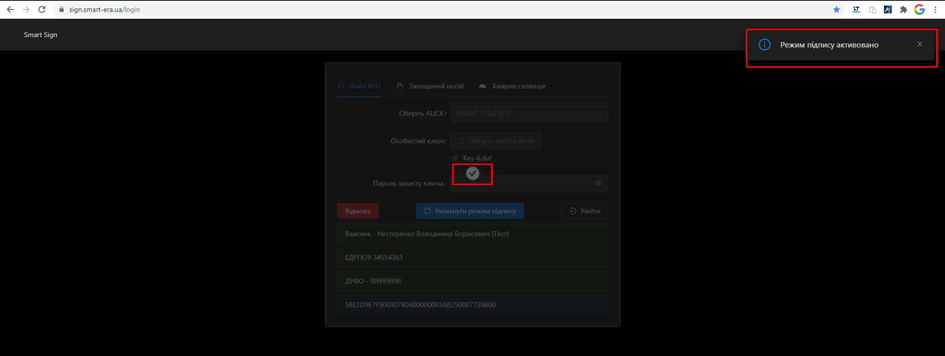Open the key-signing extension icon
Image resolution: width=945 pixels, height=356 pixels.
tap(888, 9)
